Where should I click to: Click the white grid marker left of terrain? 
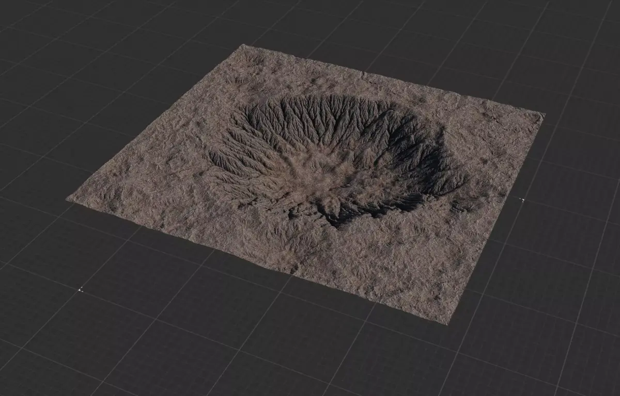click(x=80, y=290)
